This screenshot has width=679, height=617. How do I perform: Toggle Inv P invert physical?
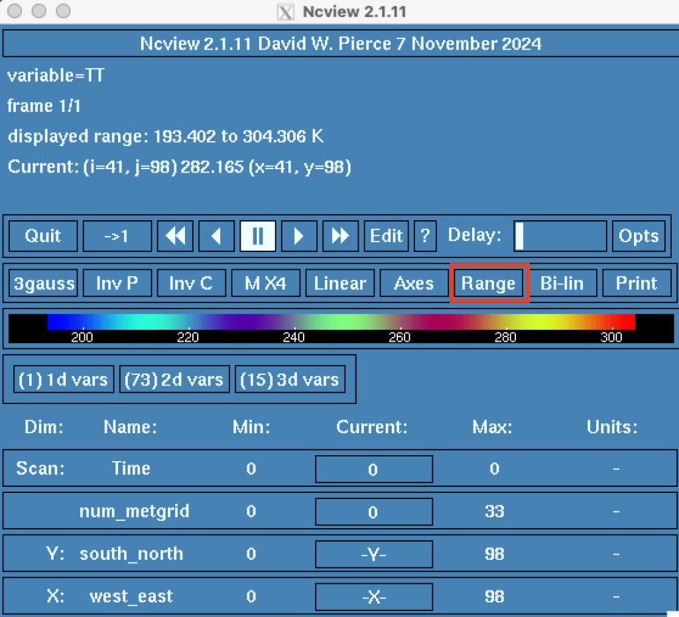[x=117, y=283]
